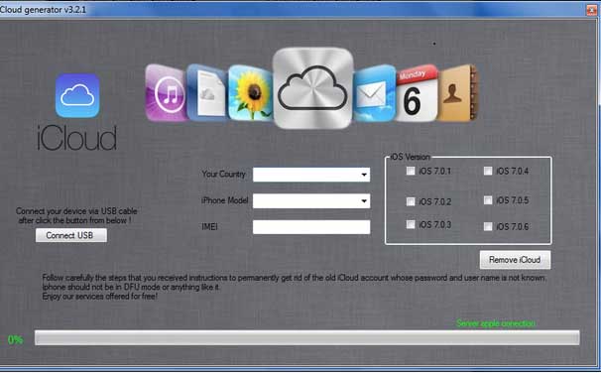The image size is (601, 373).
Task: Open the sunflower Photos icon
Action: 250,93
